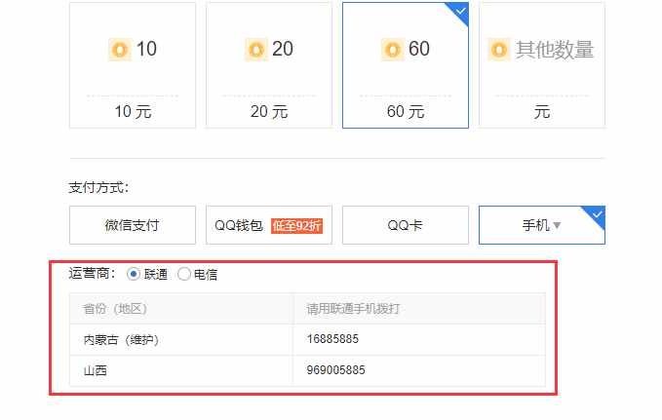Screen dimensions: 662x420
Task: Choose the 60 coin package card
Action: tap(406, 65)
